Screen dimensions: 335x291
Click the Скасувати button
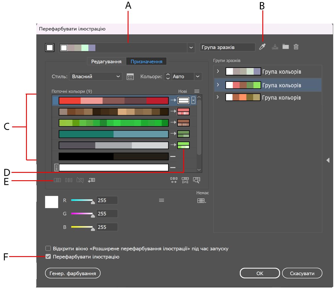(x=302, y=273)
